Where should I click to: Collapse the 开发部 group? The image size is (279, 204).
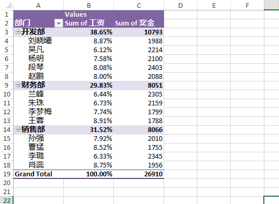(x=18, y=32)
